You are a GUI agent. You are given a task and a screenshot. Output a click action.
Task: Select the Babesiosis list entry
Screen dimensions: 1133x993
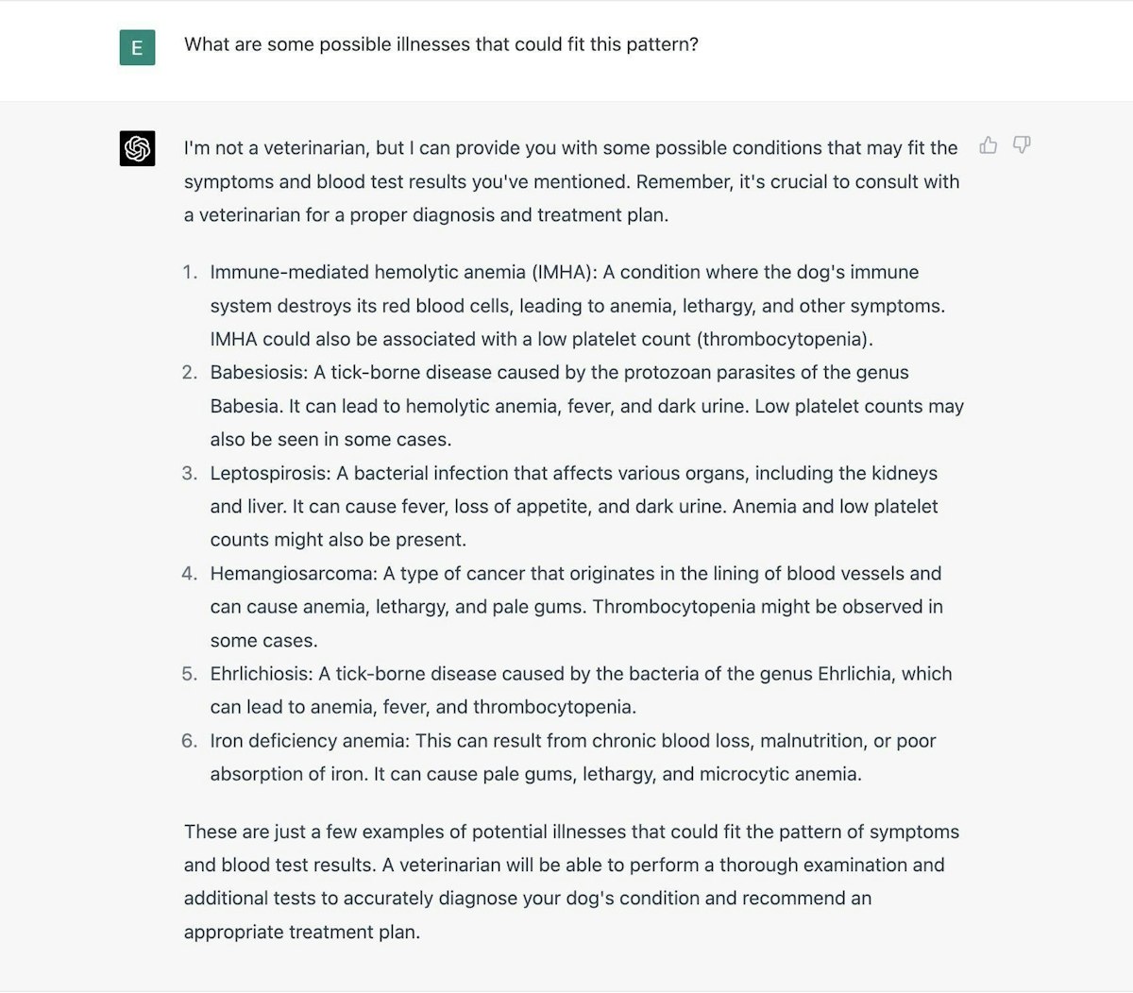(x=586, y=406)
